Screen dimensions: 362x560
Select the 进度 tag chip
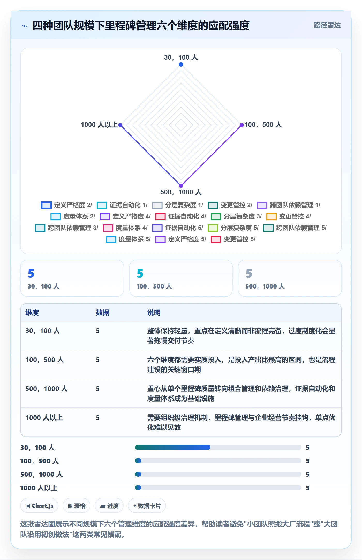[109, 505]
